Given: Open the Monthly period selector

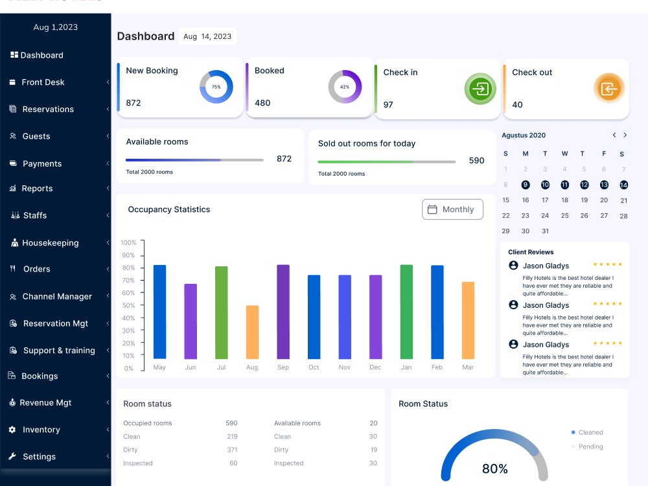Looking at the screenshot, I should click(x=452, y=209).
